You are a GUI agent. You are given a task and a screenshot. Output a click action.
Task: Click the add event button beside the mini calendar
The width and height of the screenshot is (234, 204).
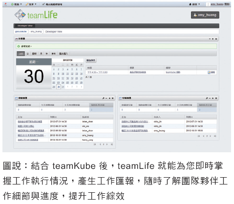click(x=91, y=61)
